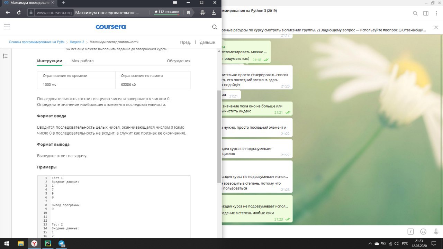Viewport: 443px width, 249px height.
Task: Bookmark this page with the bookmark icon
Action: (x=188, y=12)
